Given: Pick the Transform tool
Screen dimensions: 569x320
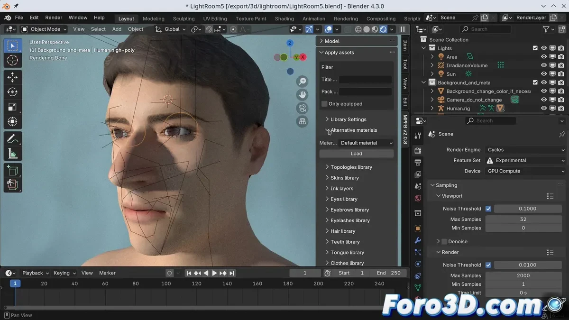Looking at the screenshot, I should 13,122.
